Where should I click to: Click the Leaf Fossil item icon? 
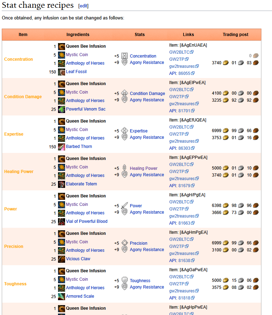[x=62, y=72]
